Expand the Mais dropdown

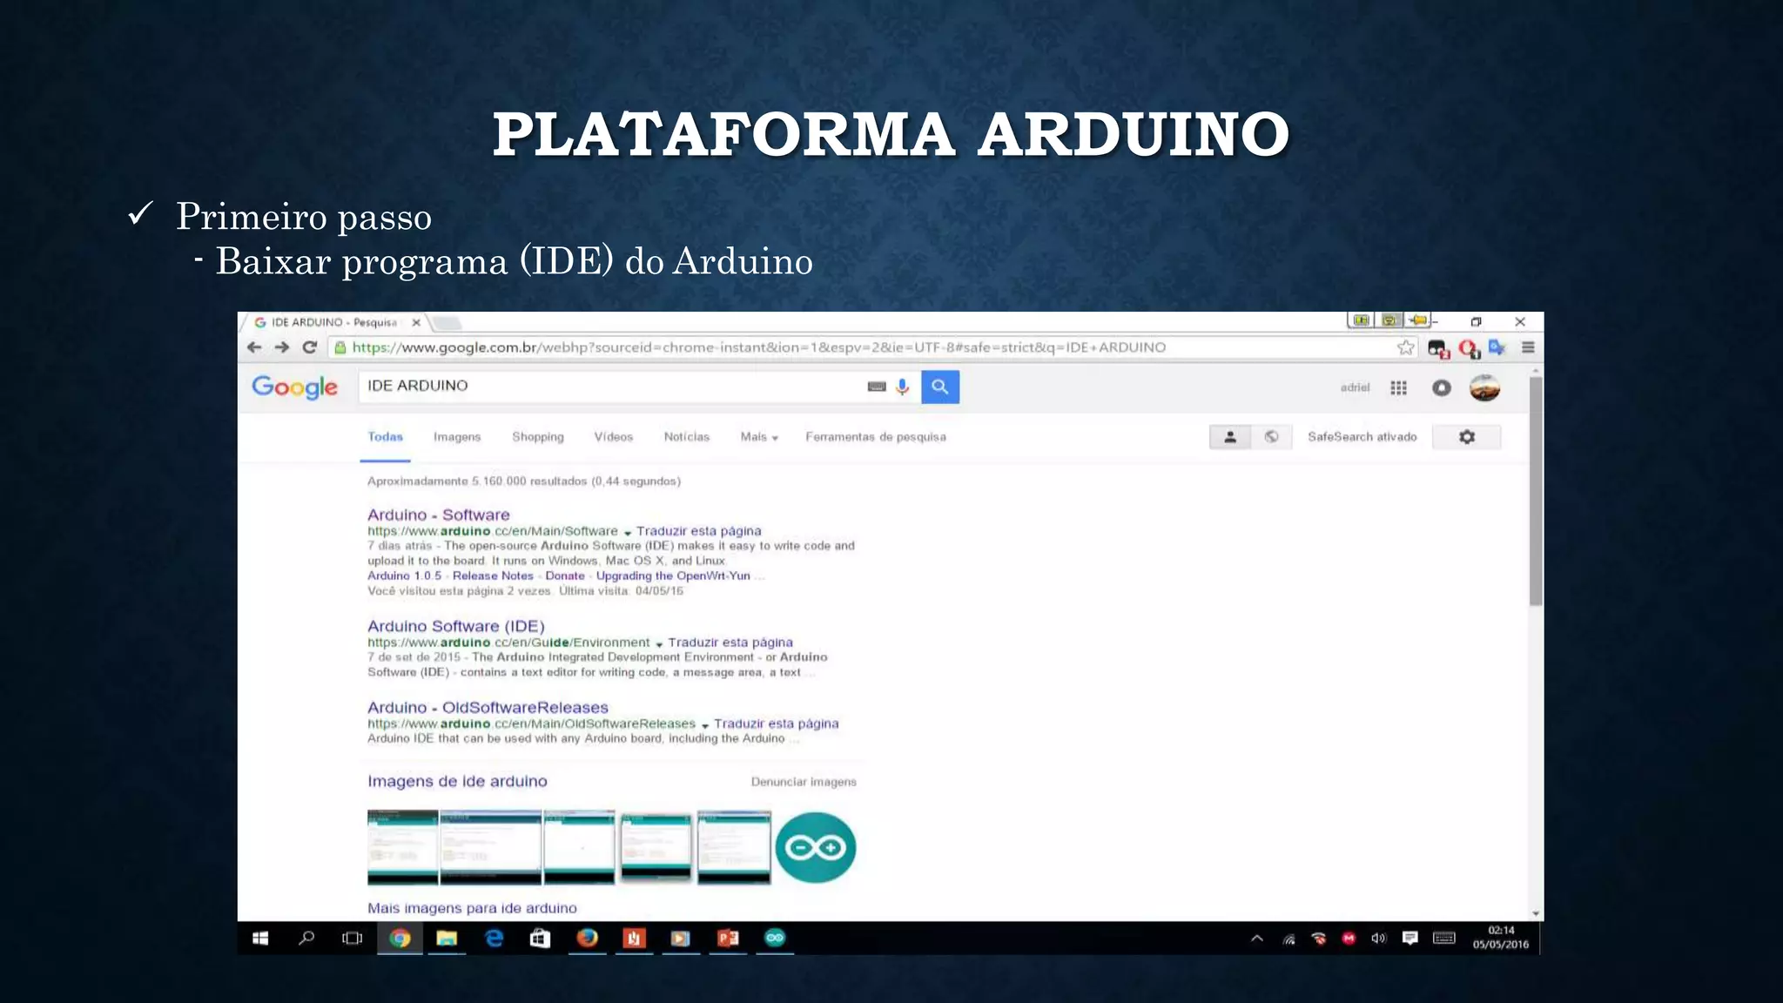[x=759, y=437]
